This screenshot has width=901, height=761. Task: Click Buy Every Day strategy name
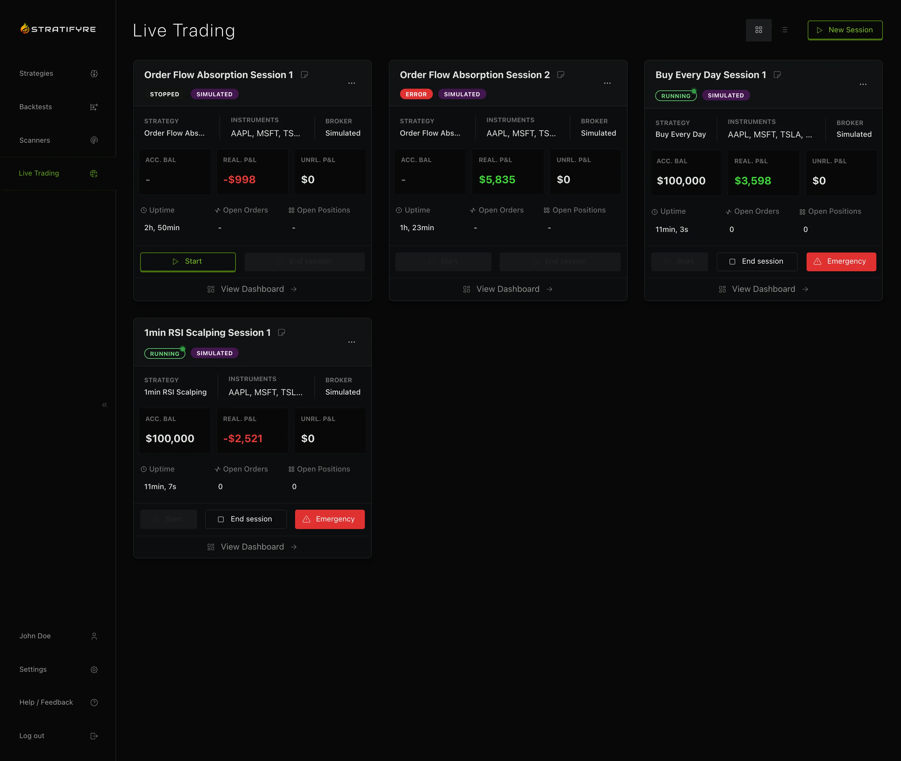680,134
